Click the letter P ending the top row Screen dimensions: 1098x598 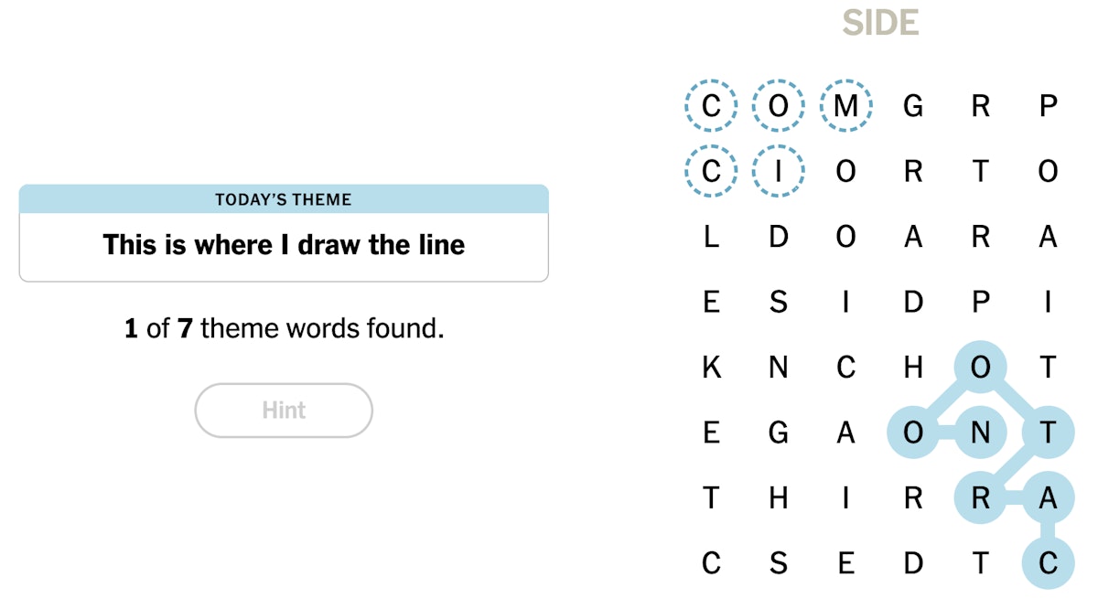(1047, 105)
